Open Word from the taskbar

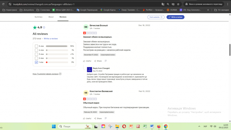coord(152,126)
